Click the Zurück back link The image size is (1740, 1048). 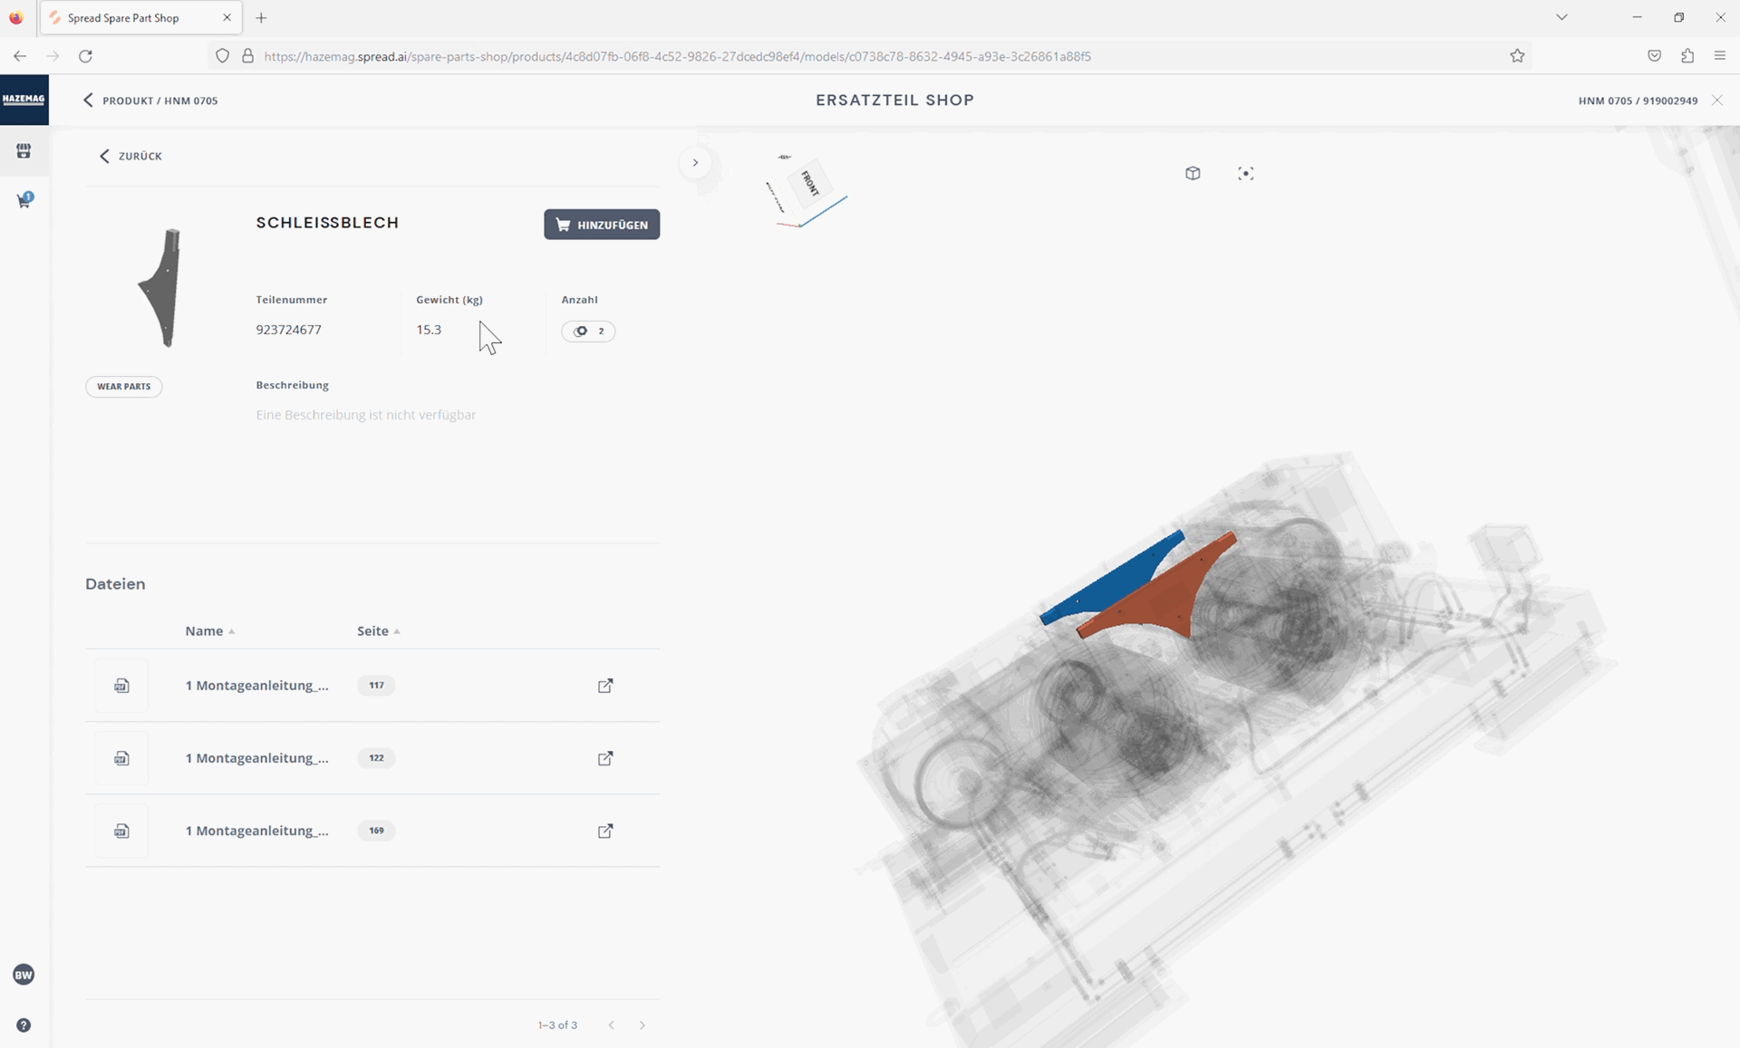(130, 156)
